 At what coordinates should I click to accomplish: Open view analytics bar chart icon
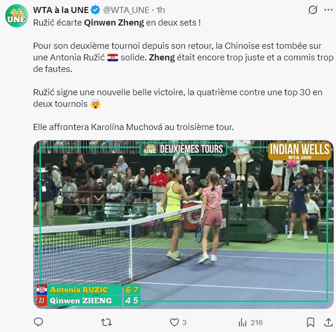pos(242,322)
